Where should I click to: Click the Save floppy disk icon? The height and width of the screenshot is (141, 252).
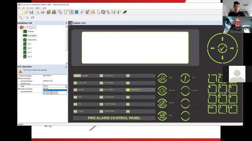[x=31, y=12]
